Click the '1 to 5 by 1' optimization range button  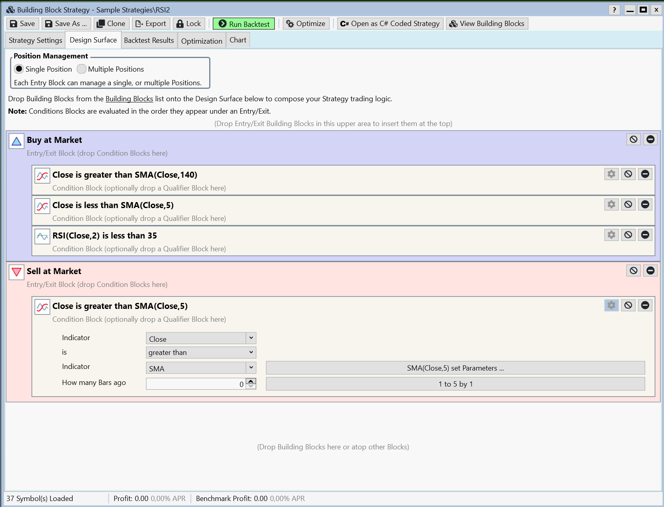coord(455,384)
